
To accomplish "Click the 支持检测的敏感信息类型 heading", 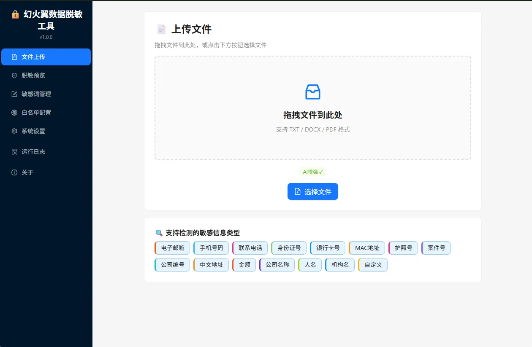I will point(203,233).
